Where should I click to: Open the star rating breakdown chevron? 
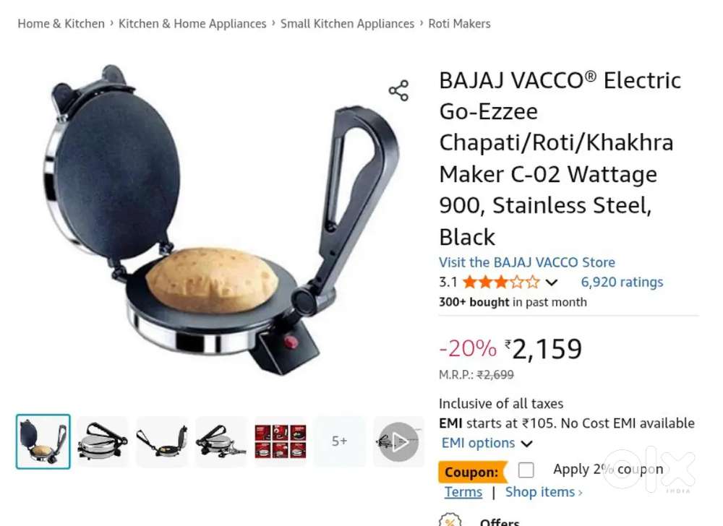pyautogui.click(x=552, y=283)
